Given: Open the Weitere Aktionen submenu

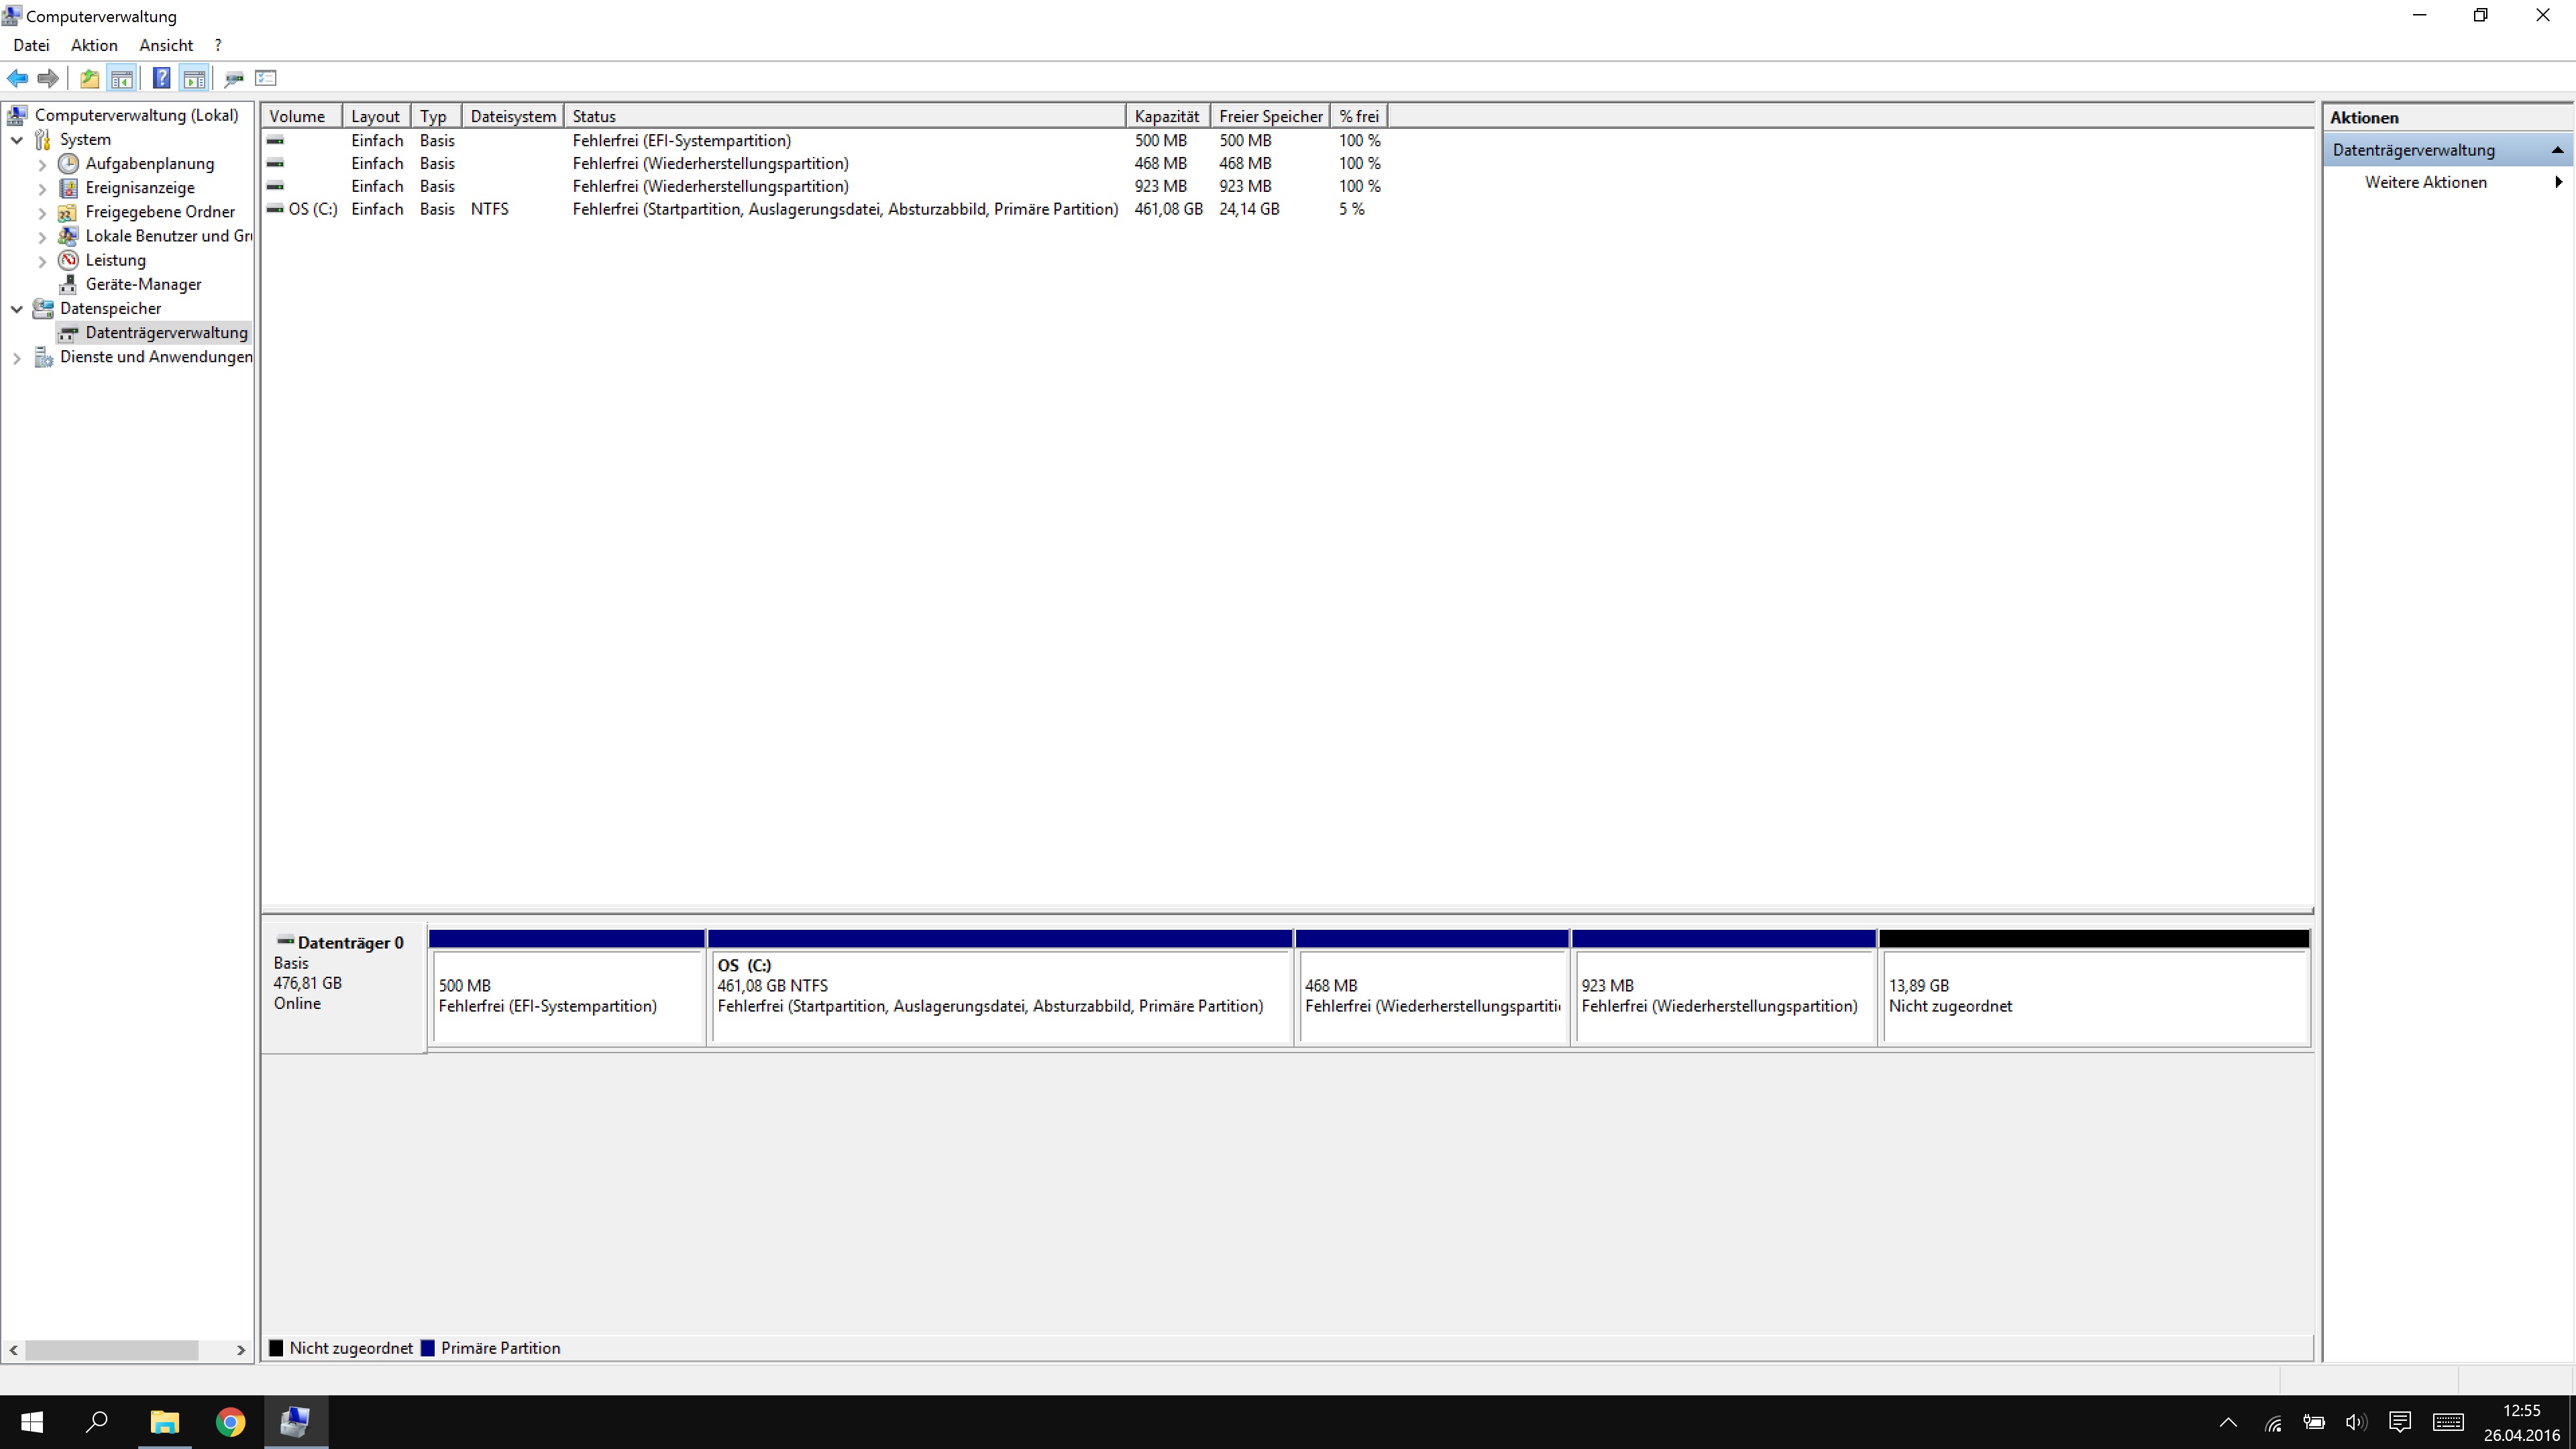Looking at the screenshot, I should (x=2447, y=182).
